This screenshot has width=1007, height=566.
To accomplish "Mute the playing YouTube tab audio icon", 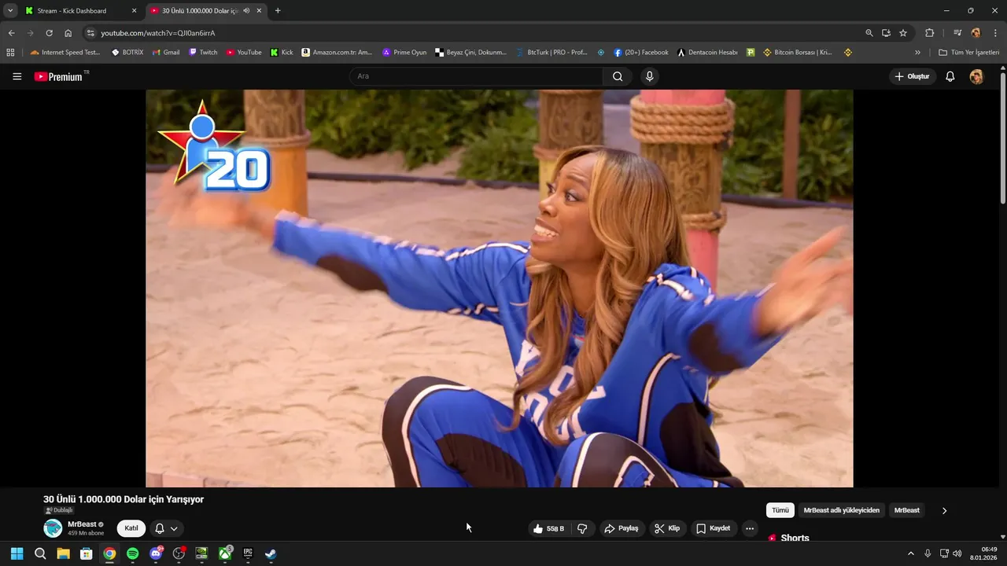I will 246,11.
